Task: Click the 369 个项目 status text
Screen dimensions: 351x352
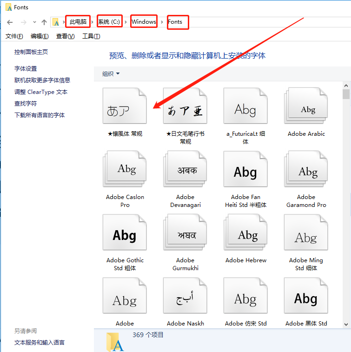Action: point(148,335)
